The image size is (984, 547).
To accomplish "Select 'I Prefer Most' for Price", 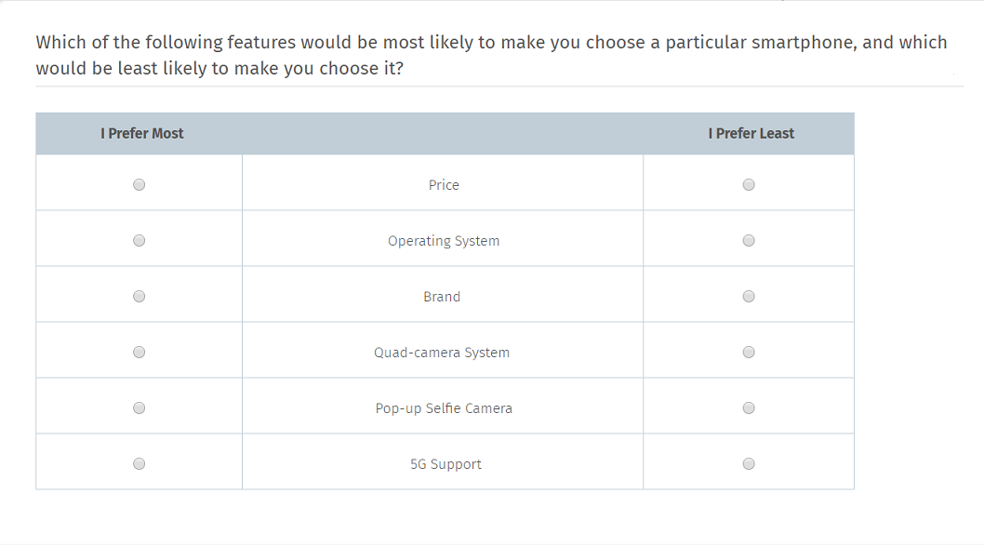I will pos(140,185).
